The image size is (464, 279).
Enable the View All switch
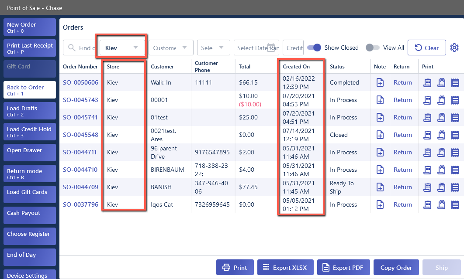(372, 48)
